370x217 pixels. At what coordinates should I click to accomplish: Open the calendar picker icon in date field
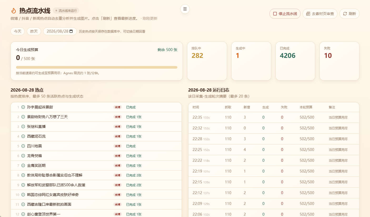(71, 31)
